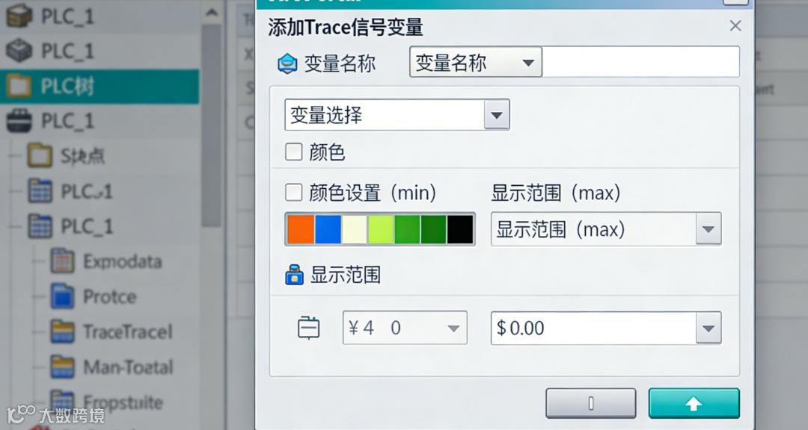The height and width of the screenshot is (430, 808).
Task: Pick the black color swatch
Action: point(460,229)
